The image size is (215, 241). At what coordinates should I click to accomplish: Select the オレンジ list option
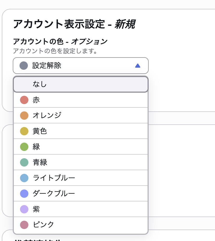tap(81, 116)
